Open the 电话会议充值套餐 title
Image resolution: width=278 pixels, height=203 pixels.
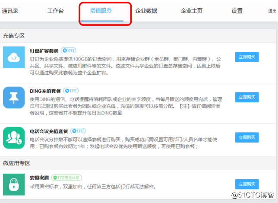tap(49, 131)
